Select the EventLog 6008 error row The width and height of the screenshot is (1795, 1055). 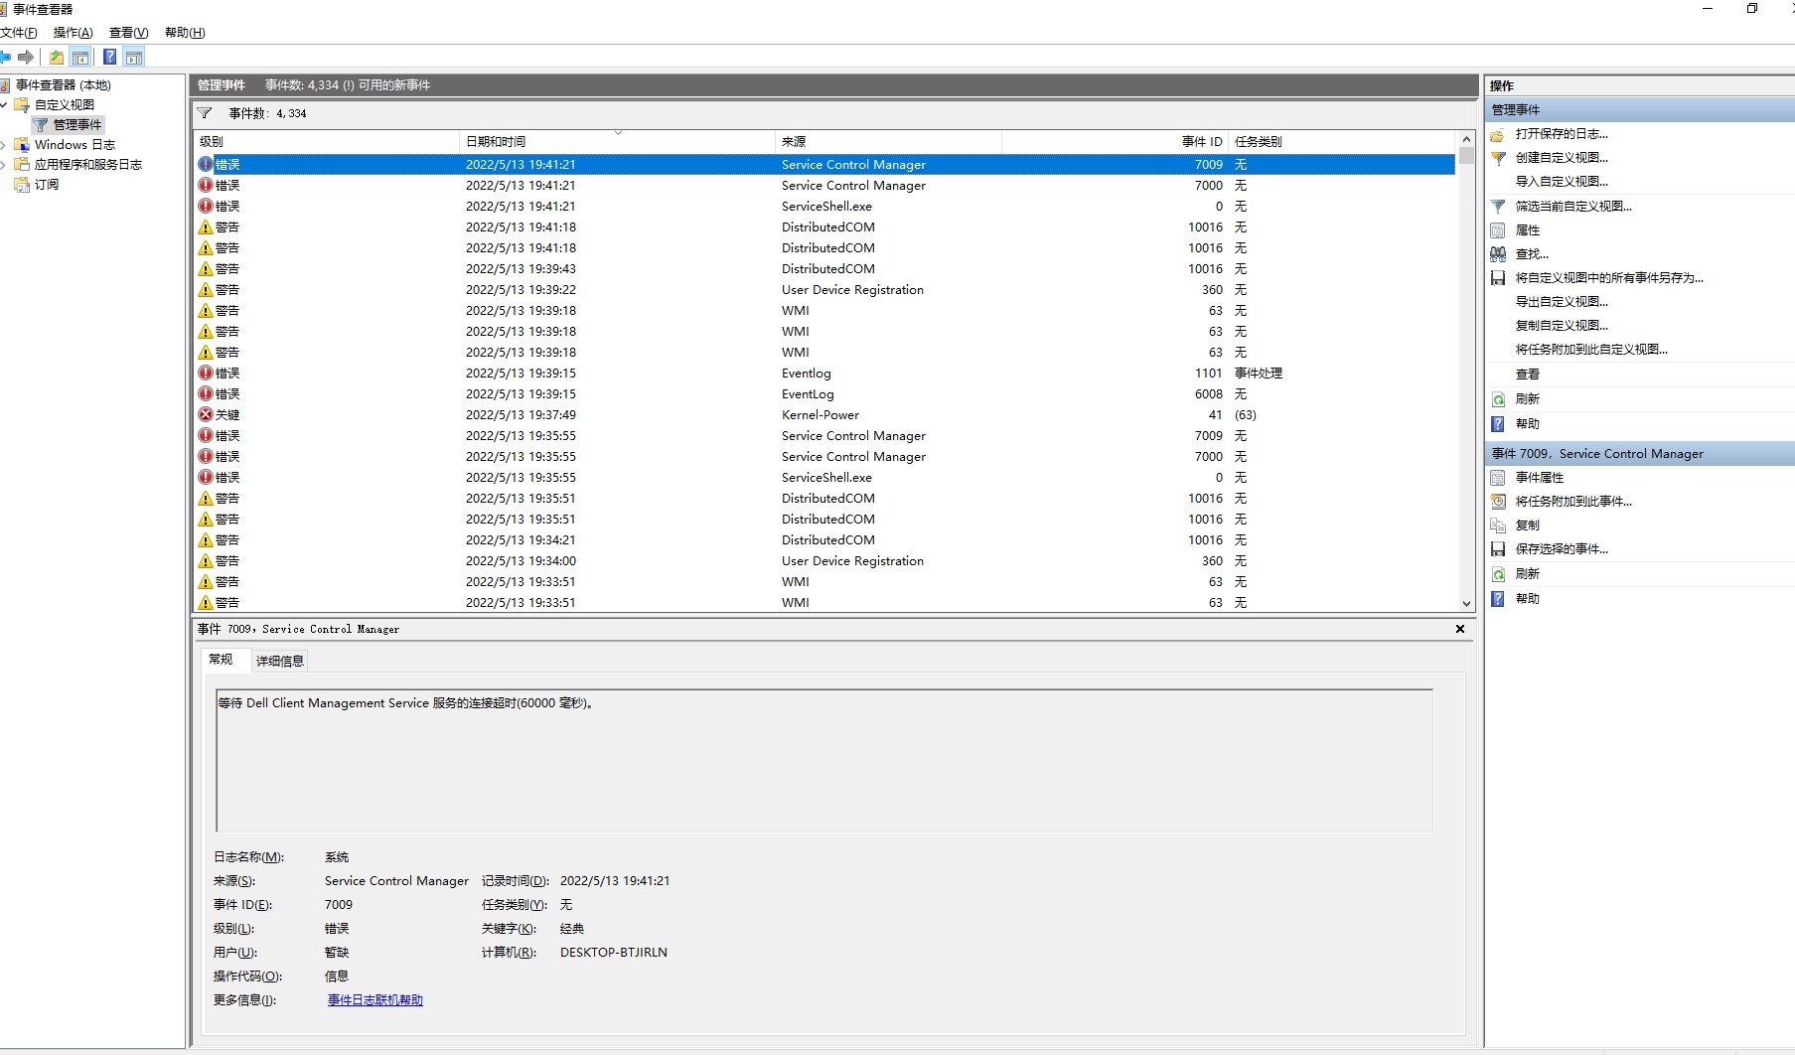pos(824,394)
